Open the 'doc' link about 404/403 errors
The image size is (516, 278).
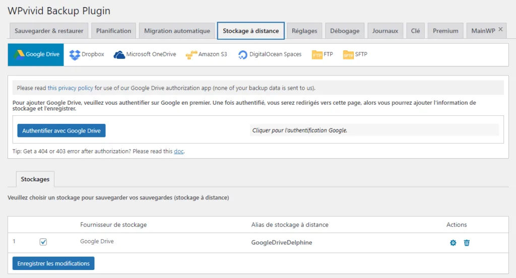click(x=179, y=151)
